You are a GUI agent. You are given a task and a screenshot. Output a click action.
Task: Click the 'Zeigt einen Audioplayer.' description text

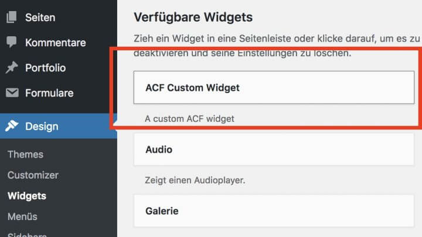click(195, 180)
